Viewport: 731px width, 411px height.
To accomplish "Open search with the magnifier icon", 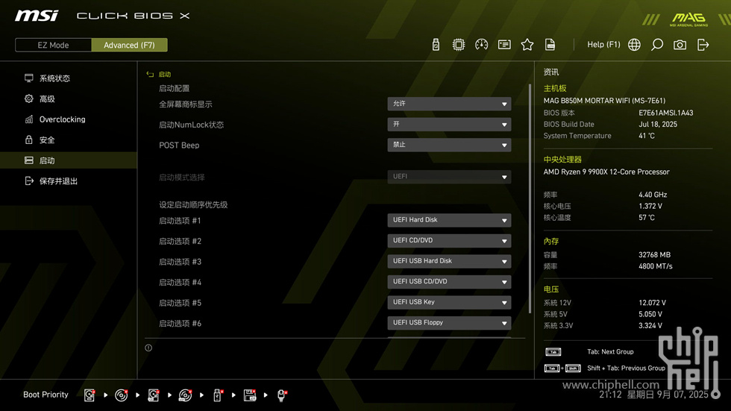I will point(657,45).
